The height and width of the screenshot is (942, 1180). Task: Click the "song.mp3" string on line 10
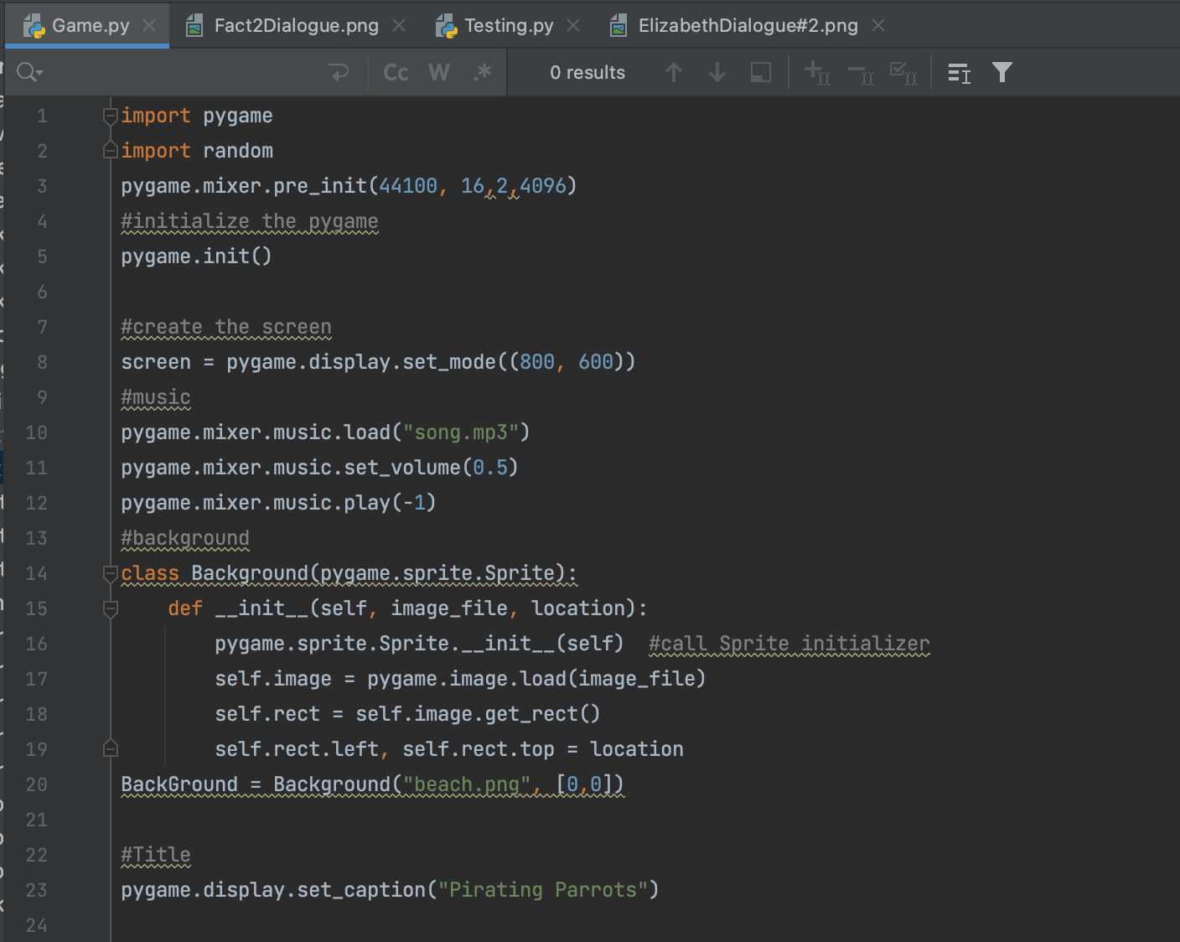click(x=460, y=432)
